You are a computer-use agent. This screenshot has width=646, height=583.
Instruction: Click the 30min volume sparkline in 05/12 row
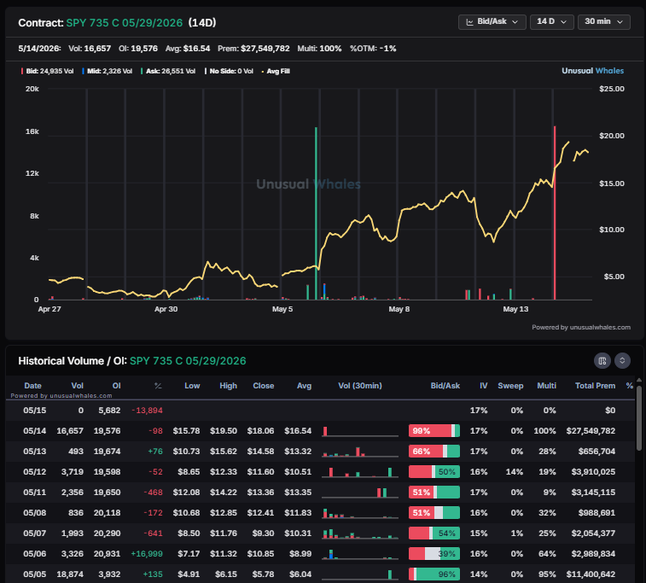coord(360,472)
